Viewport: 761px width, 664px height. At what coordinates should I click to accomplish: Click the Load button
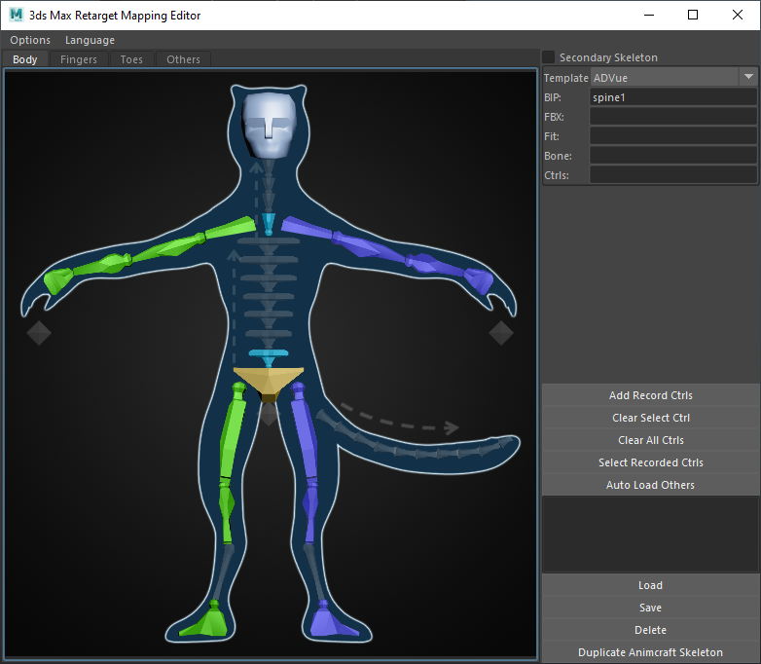(x=650, y=585)
